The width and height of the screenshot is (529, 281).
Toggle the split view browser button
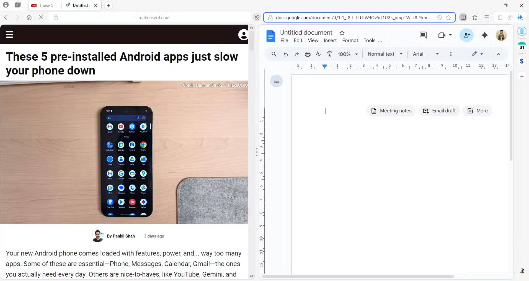pyautogui.click(x=463, y=17)
